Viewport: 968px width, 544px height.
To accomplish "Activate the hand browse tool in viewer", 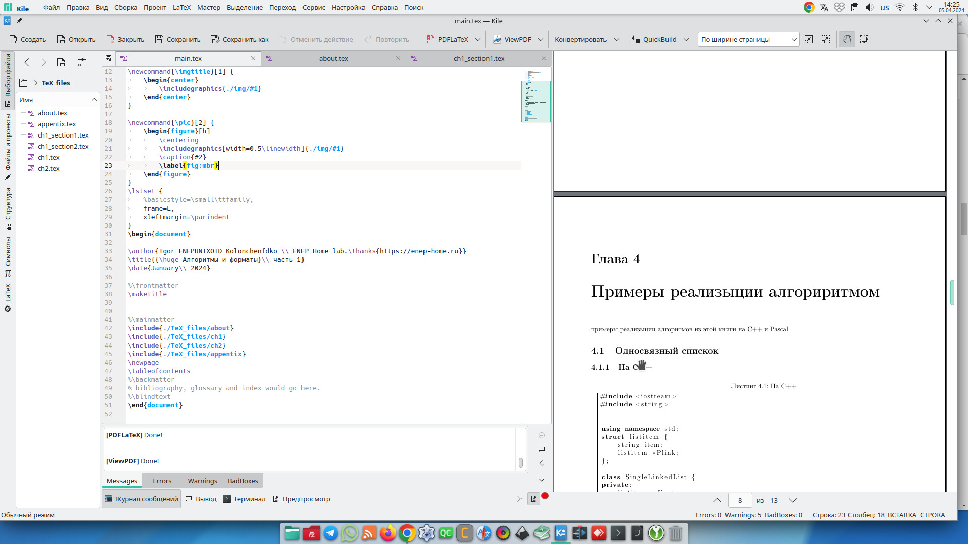I will (x=847, y=39).
